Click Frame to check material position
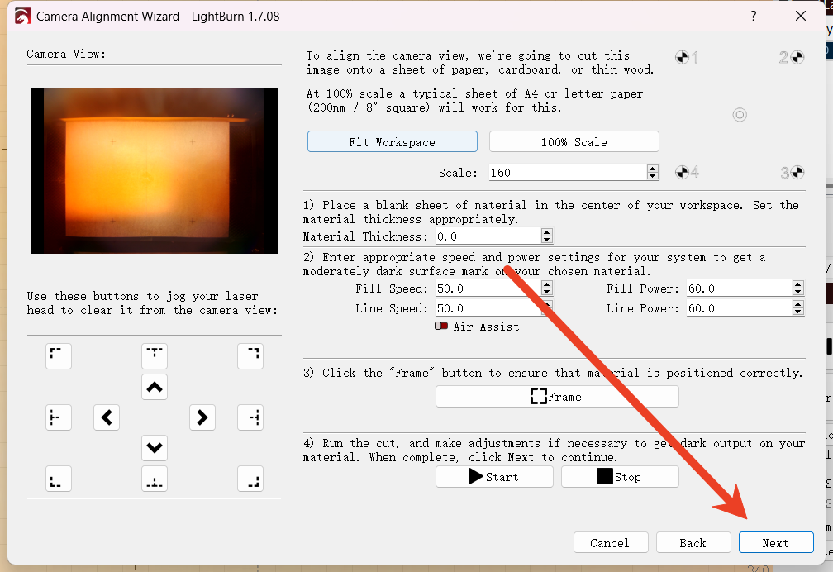This screenshot has height=572, width=833. click(x=557, y=397)
